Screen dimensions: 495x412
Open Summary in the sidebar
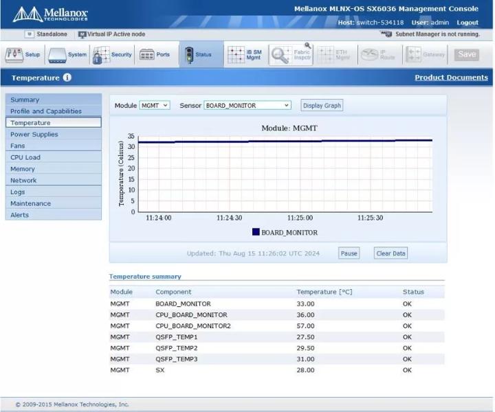point(54,100)
